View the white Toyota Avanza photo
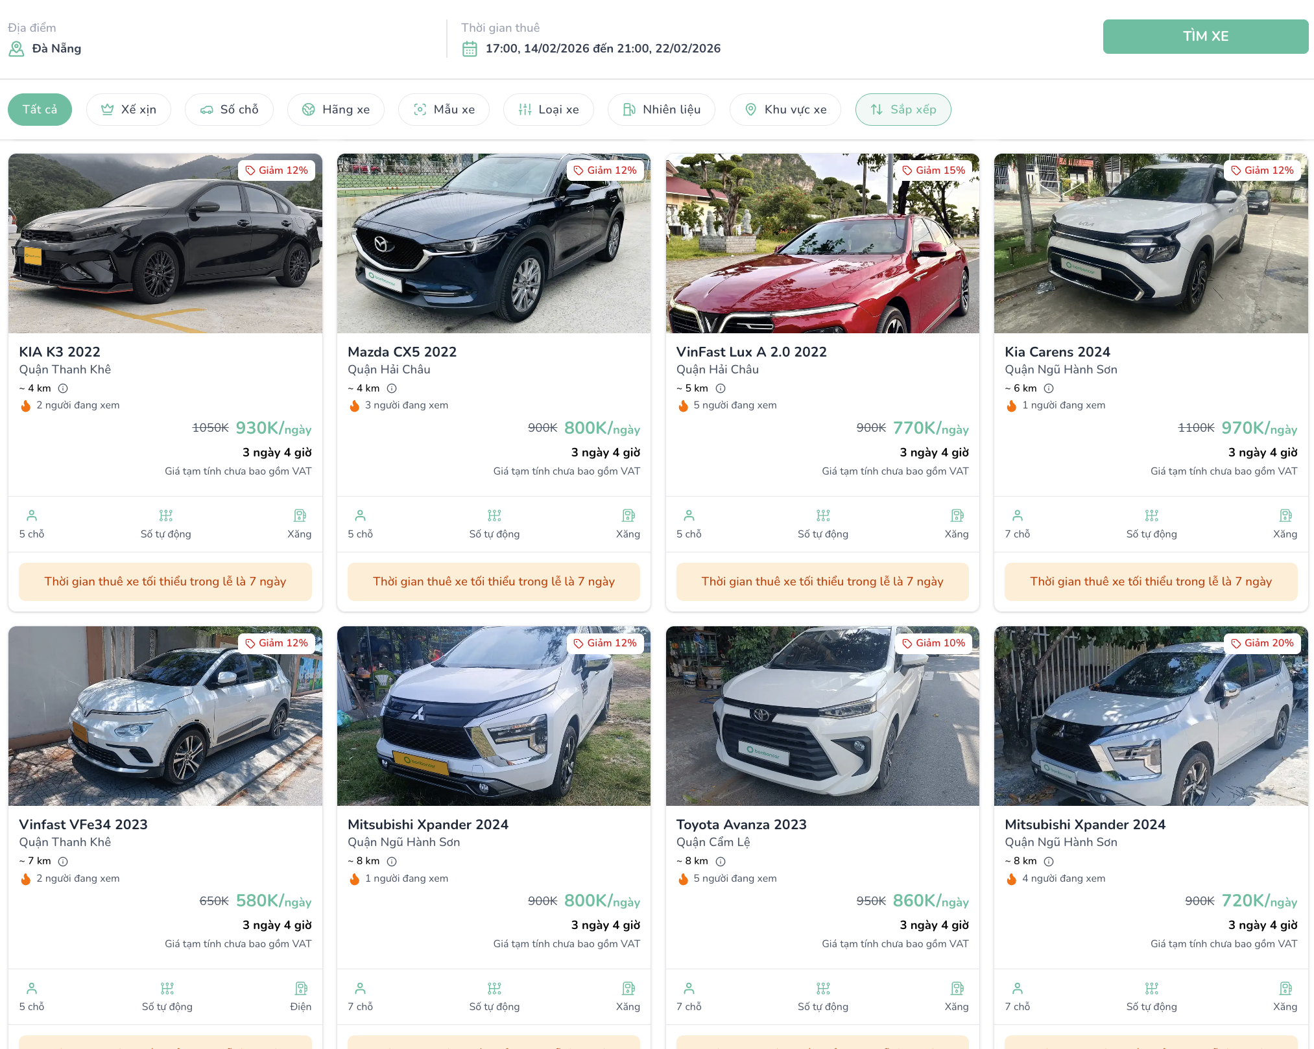The height and width of the screenshot is (1049, 1314). (822, 716)
